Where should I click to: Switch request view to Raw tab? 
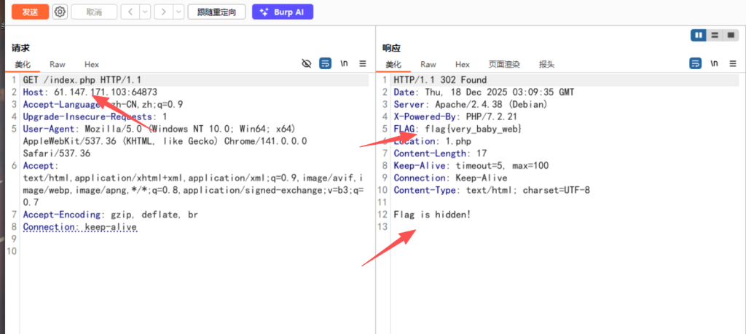(x=58, y=65)
